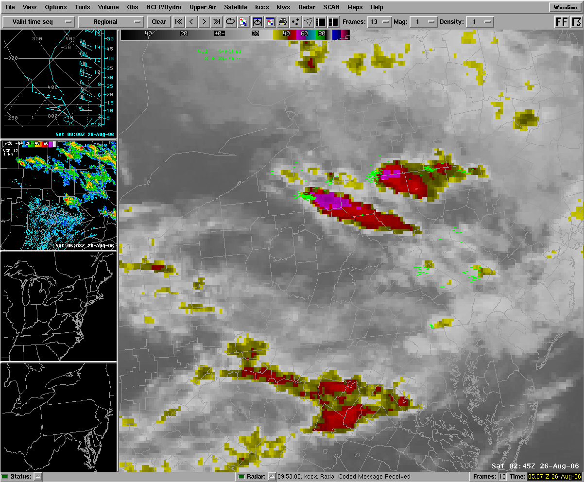584x482 pixels.
Task: Click the satellite color bar legend
Action: click(x=236, y=34)
